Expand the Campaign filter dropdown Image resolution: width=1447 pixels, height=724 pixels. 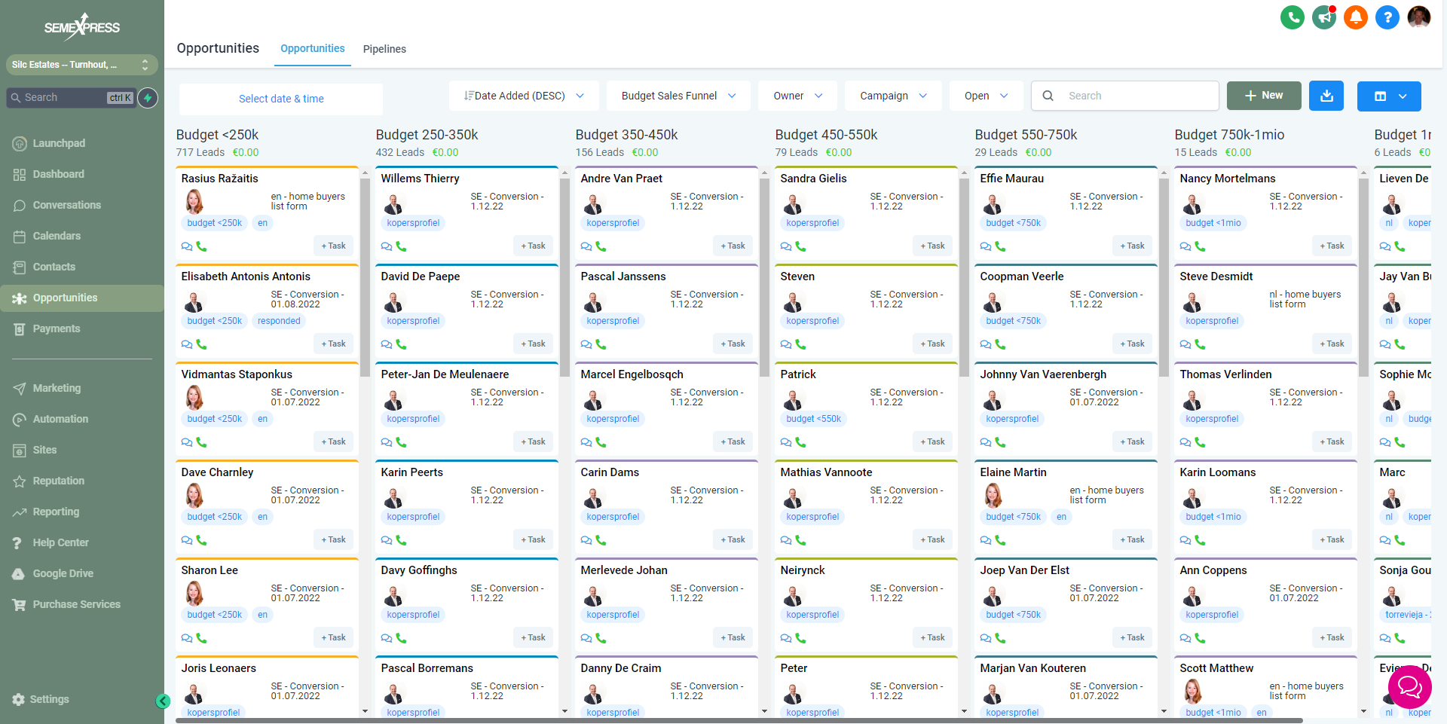coord(893,96)
